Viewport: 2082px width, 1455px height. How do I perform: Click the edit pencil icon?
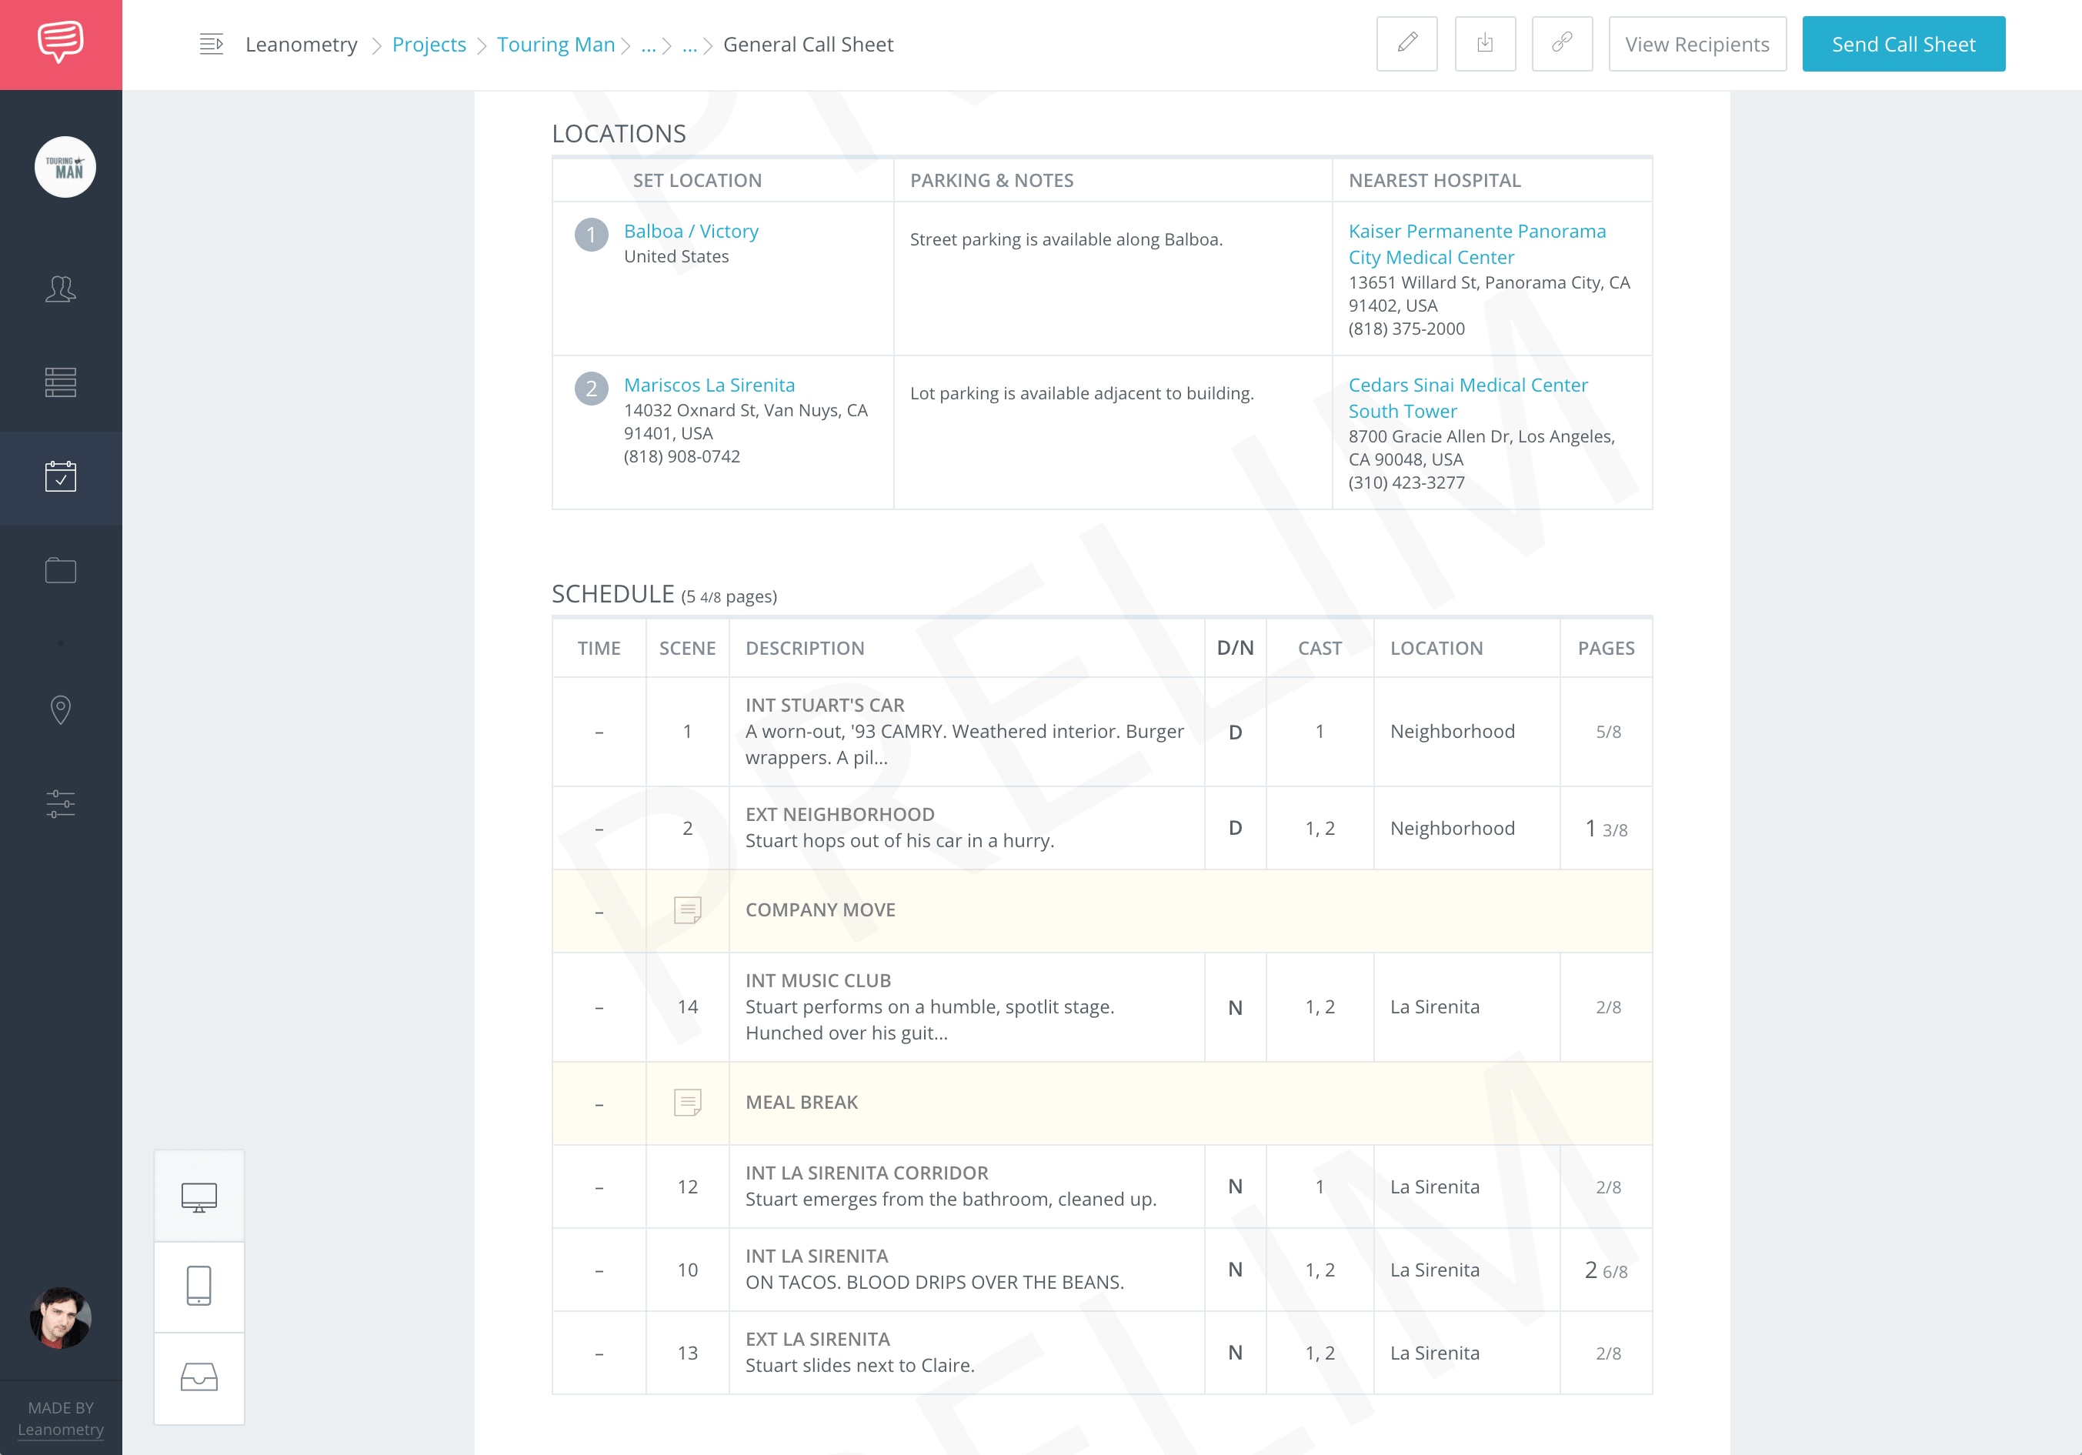click(x=1406, y=42)
